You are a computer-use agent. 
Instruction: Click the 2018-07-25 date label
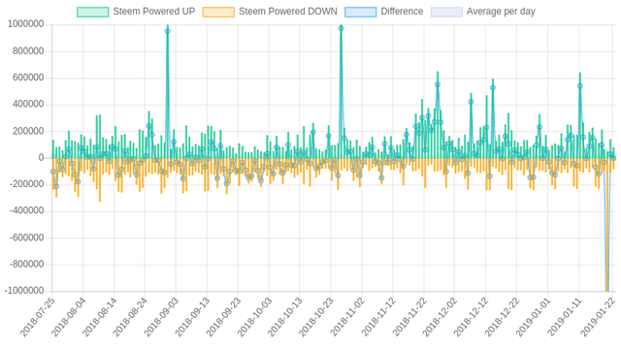pos(38,317)
